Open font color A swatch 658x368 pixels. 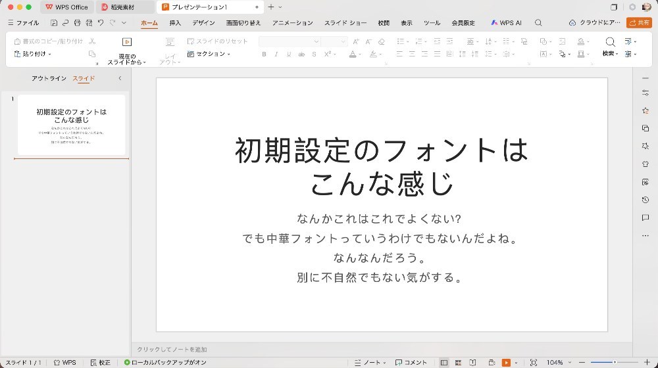pyautogui.click(x=353, y=54)
